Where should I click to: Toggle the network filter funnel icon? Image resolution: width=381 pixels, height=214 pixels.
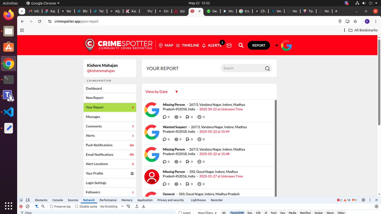tap(37, 206)
